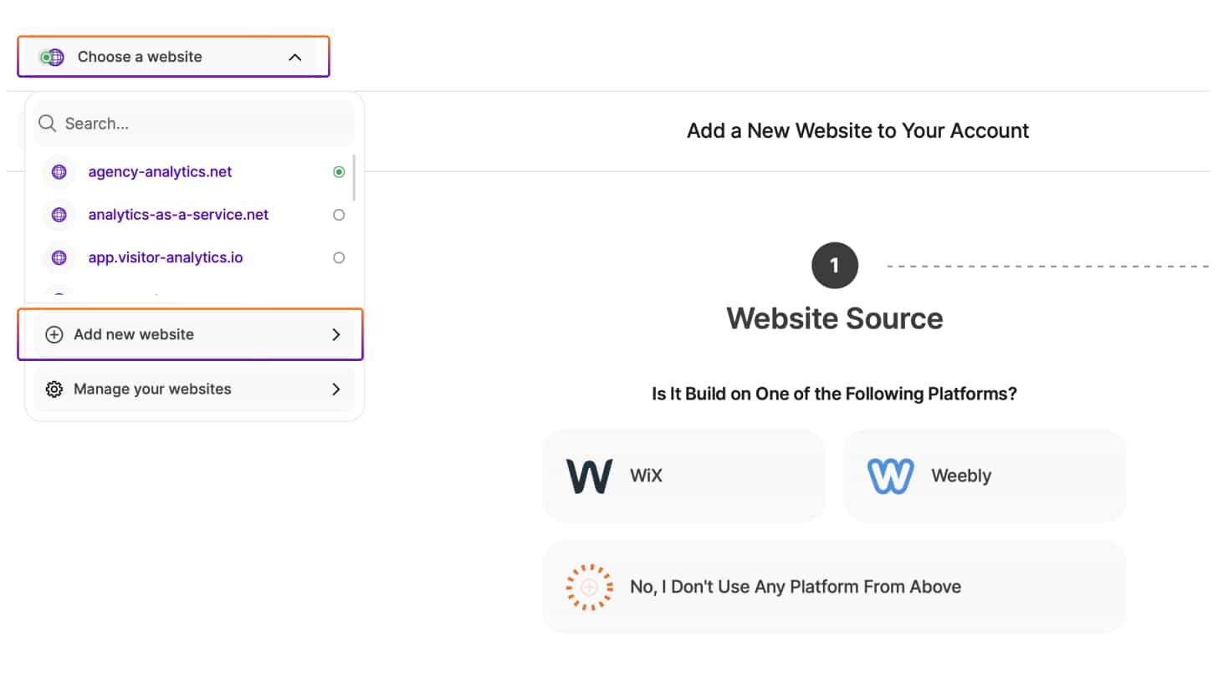Viewport: 1218px width, 682px height.
Task: Click the globe icon beside Choose a website
Action: click(53, 57)
